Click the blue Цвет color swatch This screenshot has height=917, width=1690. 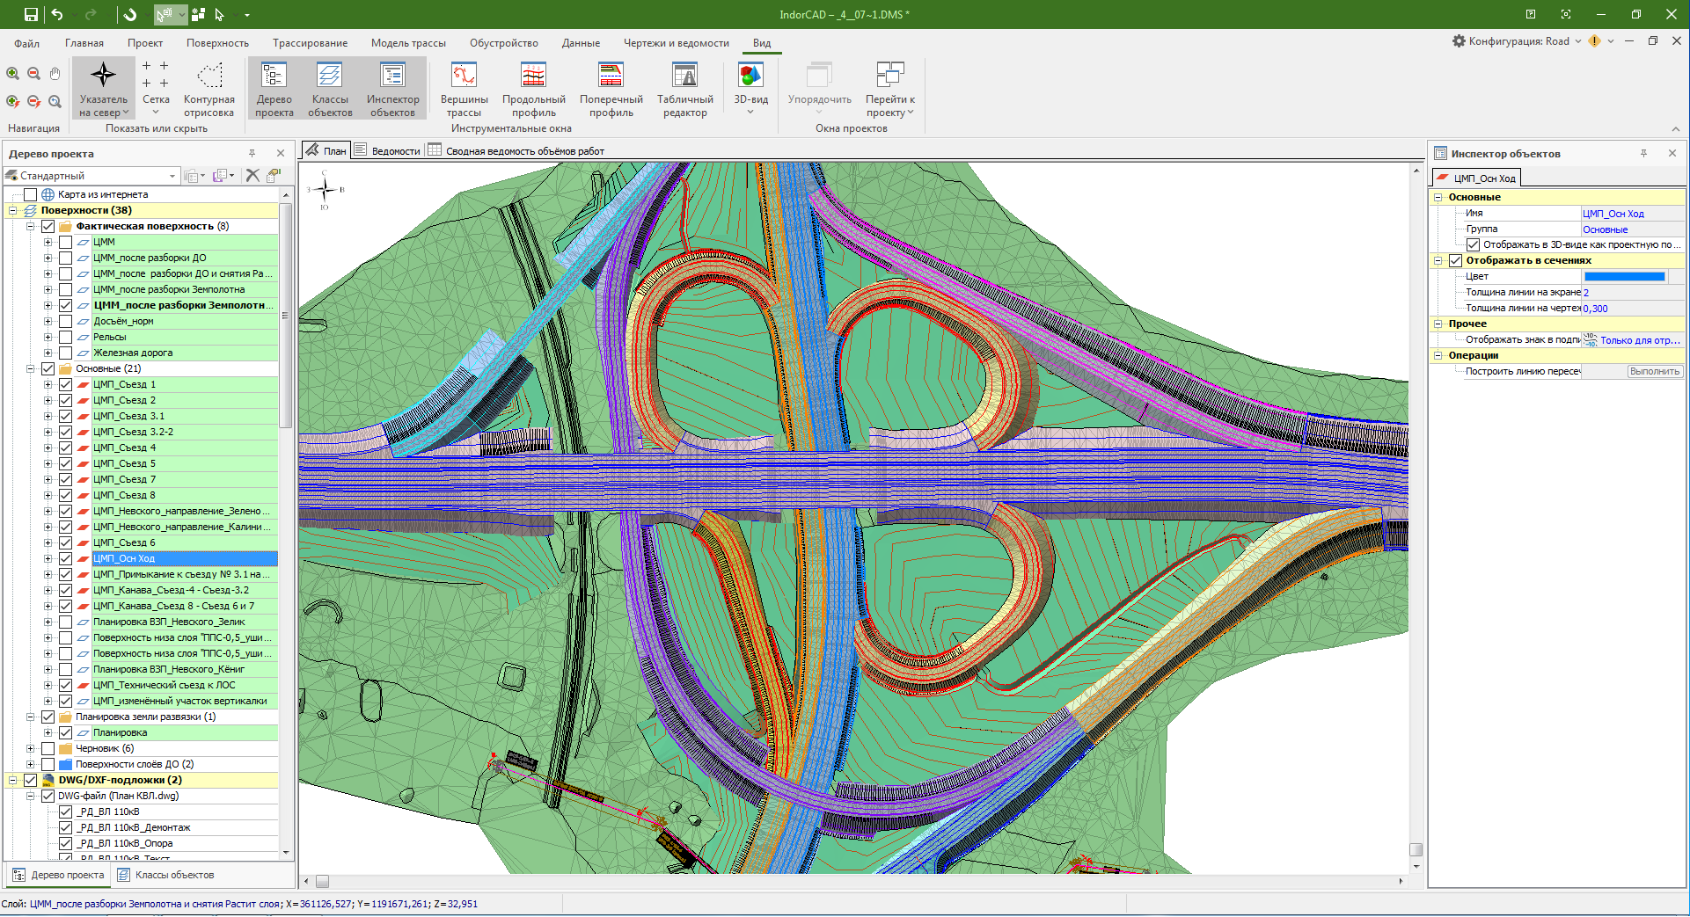tap(1624, 276)
